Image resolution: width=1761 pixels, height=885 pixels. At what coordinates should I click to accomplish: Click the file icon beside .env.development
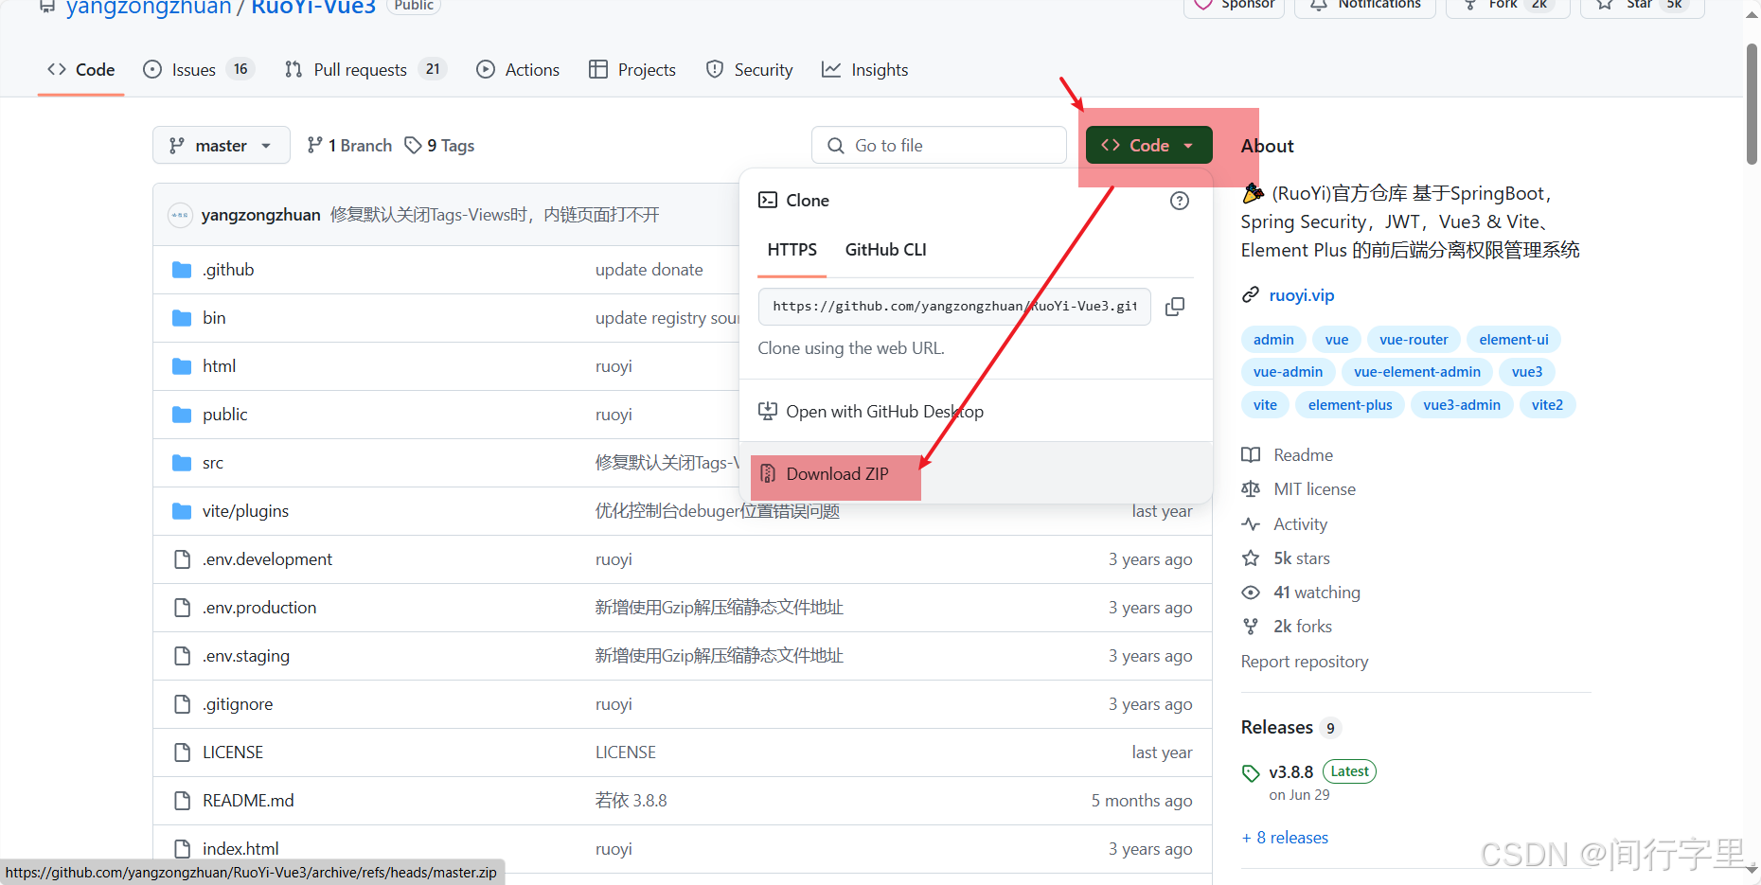tap(182, 559)
